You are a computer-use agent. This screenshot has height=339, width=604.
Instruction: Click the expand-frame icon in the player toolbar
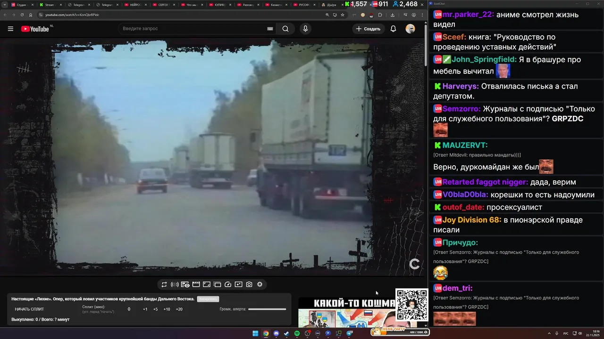[207, 284]
